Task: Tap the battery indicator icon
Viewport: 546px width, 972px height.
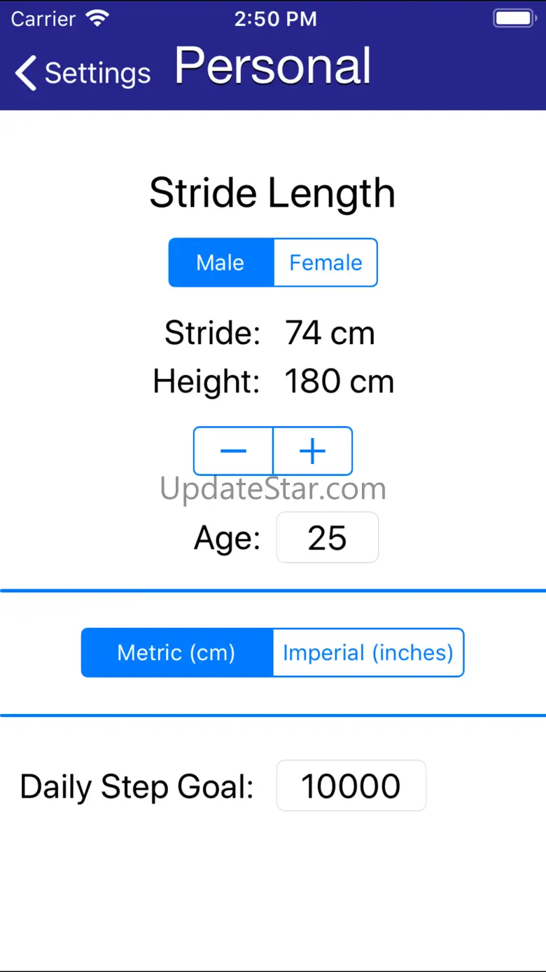Action: tap(514, 19)
